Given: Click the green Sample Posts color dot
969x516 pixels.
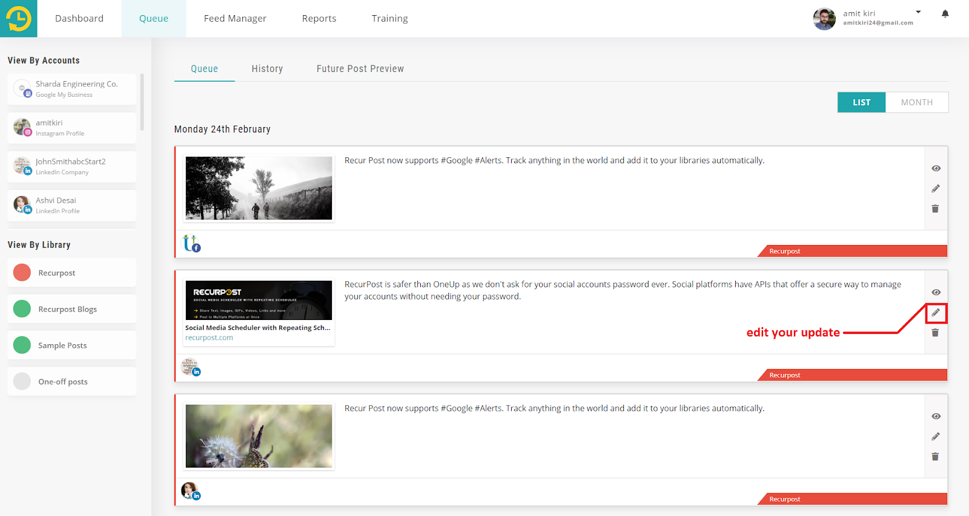Looking at the screenshot, I should tap(22, 345).
